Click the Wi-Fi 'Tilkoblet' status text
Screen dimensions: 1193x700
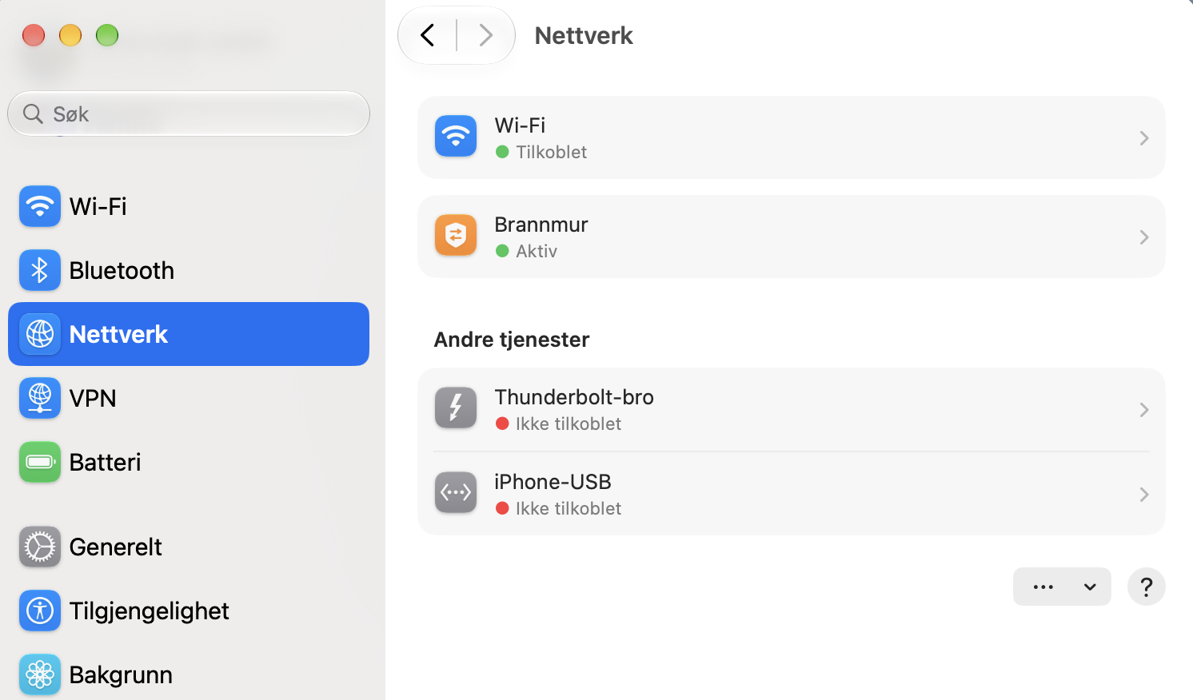click(552, 152)
